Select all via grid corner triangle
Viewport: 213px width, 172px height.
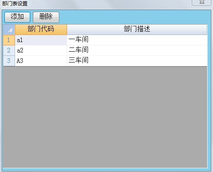click(x=9, y=30)
